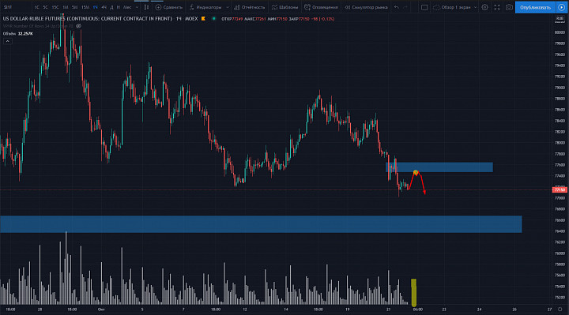The width and height of the screenshot is (569, 315).
Task: Start the Симулятор рынка replay tool
Action: click(x=366, y=7)
